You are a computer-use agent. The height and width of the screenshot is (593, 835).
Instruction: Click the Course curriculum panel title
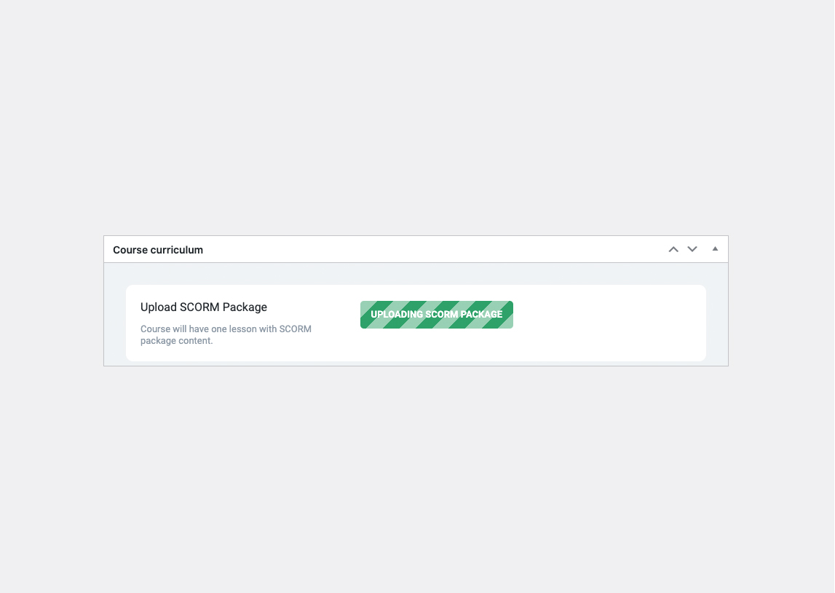click(x=158, y=250)
